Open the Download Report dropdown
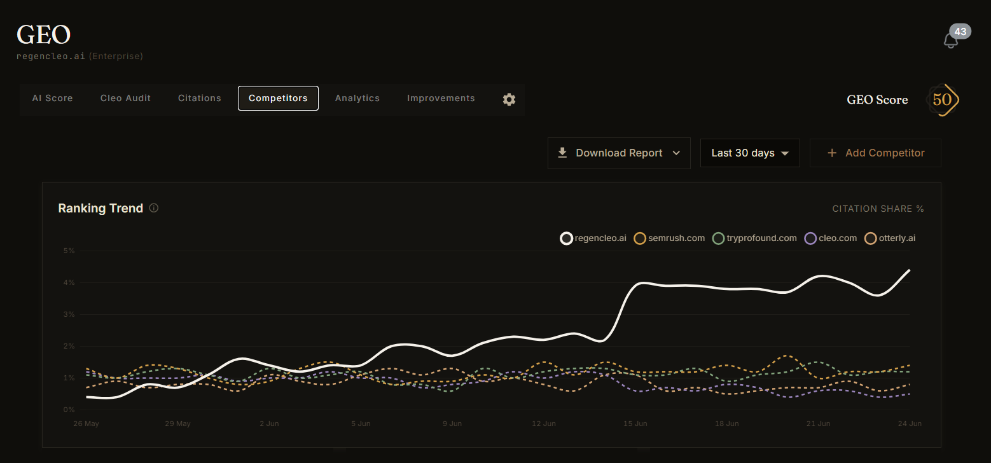Image resolution: width=991 pixels, height=463 pixels. 619,153
